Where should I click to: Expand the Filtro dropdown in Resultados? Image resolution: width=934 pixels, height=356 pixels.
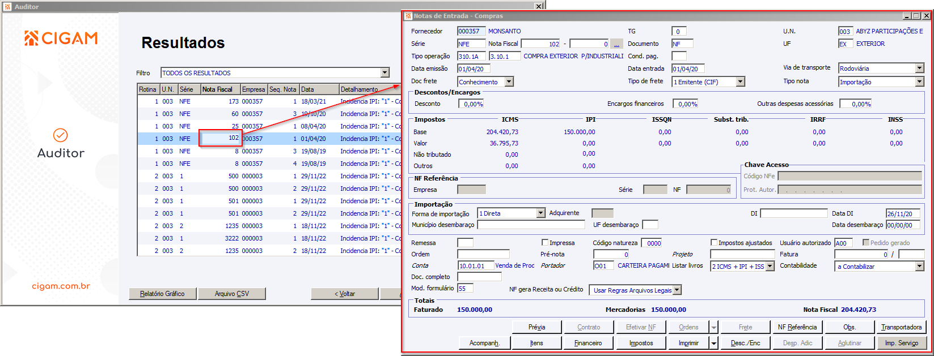[385, 72]
